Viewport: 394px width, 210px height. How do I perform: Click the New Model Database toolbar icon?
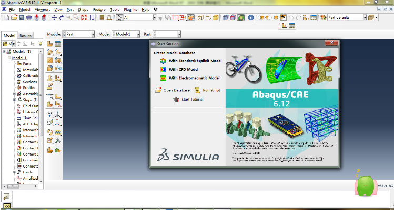pyautogui.click(x=5, y=17)
